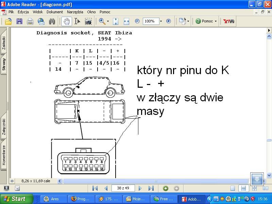272x204 pixels.
Task: Restore the document window inside Adobe Reader
Action: [262, 12]
